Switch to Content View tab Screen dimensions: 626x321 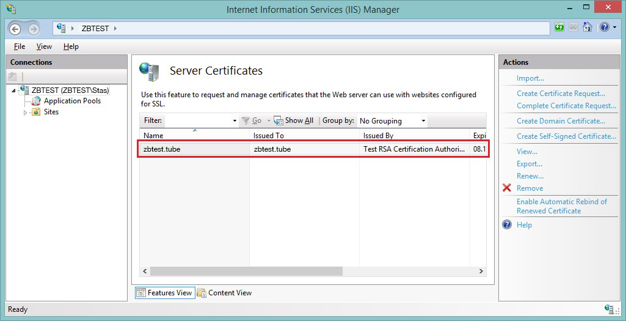224,293
